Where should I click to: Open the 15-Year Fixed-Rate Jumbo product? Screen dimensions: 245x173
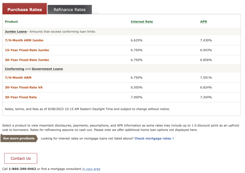(27, 50)
